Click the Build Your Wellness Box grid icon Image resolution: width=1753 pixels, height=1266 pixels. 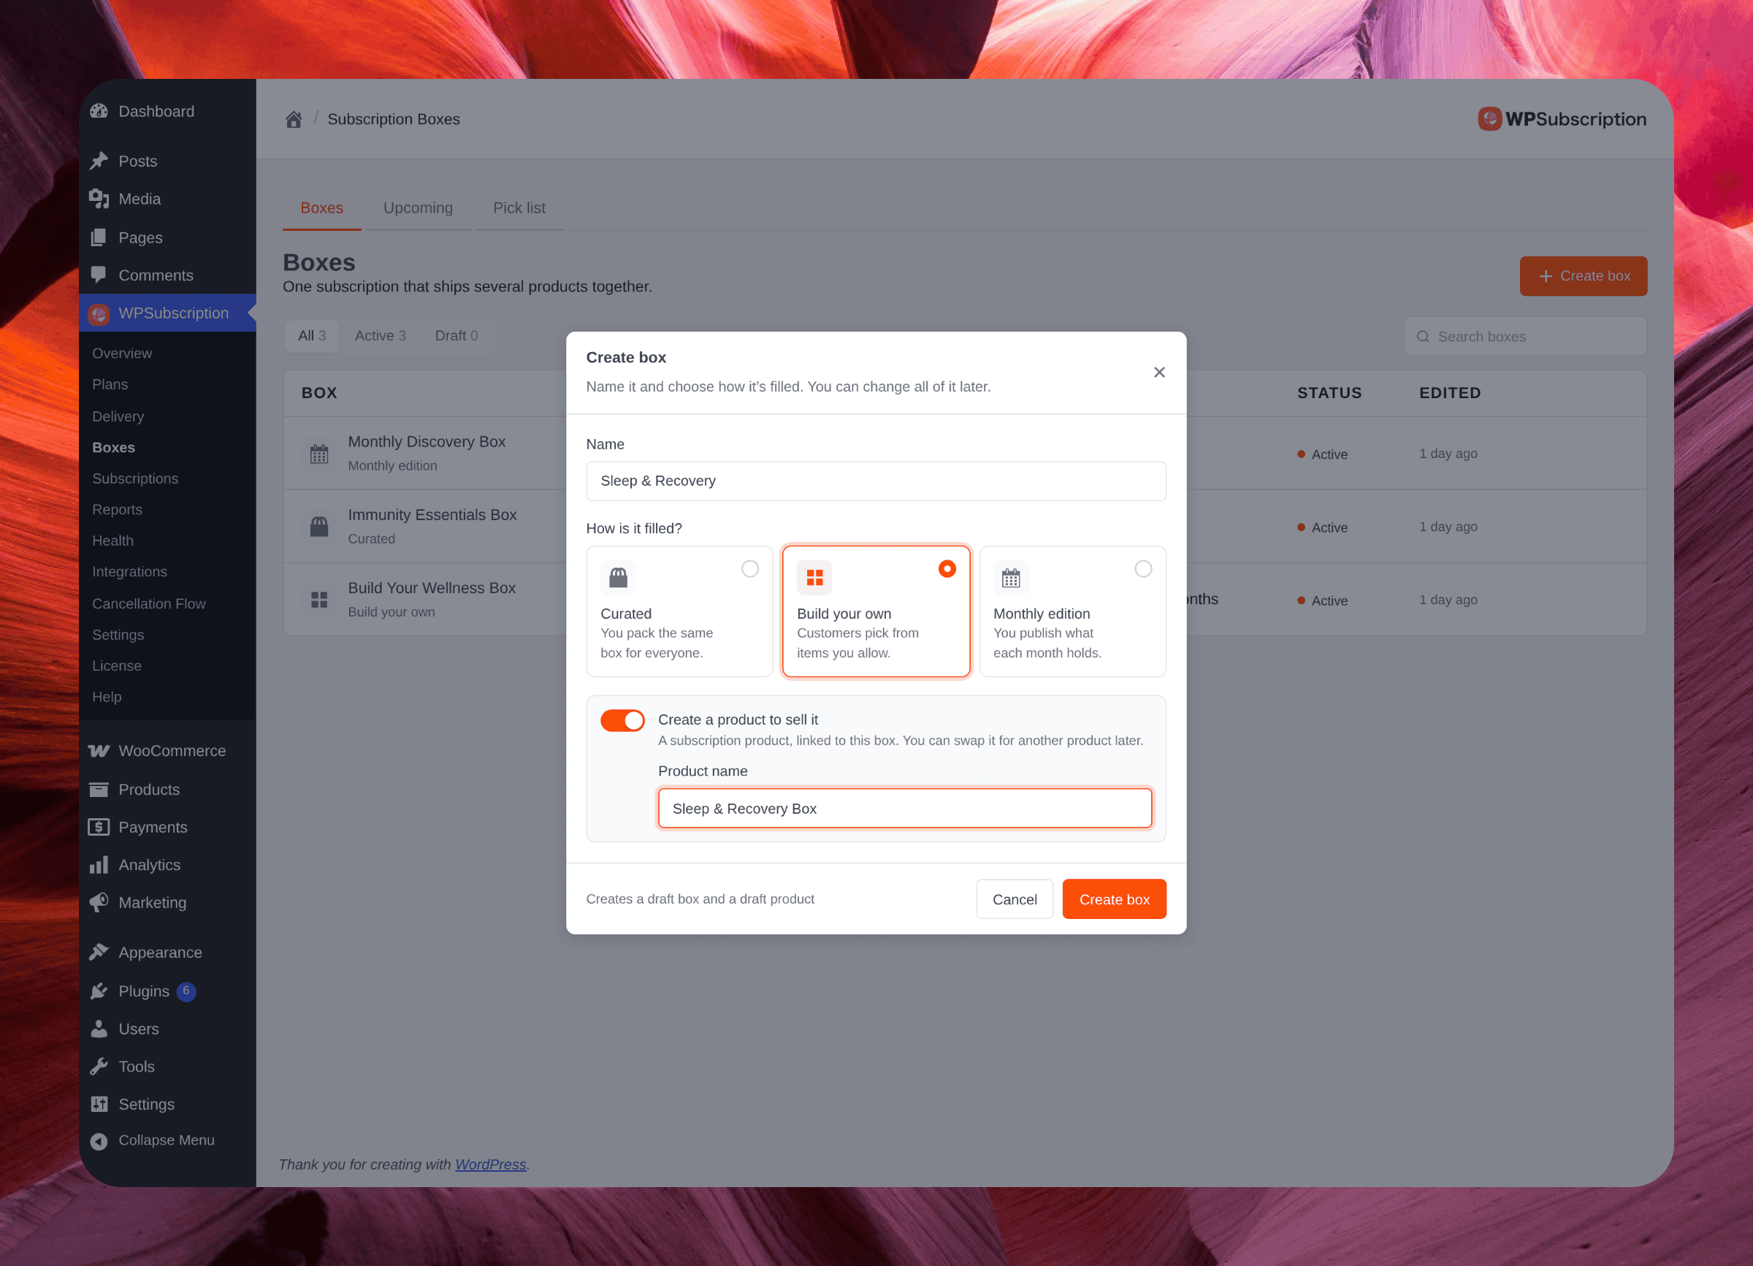319,600
